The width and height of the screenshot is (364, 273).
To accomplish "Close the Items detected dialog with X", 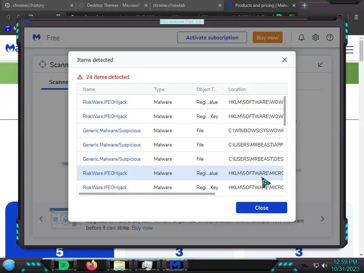I will click(x=285, y=60).
